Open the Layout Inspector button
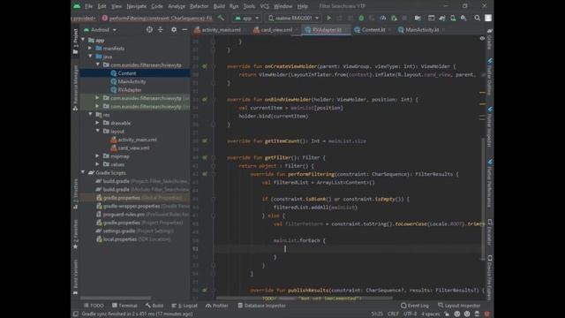The height and width of the screenshot is (318, 565). pos(459,306)
